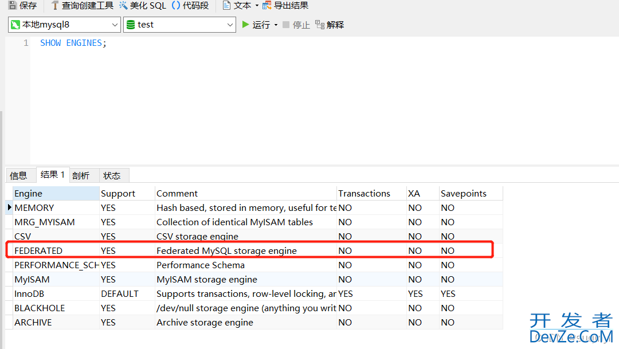Select the MRG_MYISAM engine cell

[56, 222]
